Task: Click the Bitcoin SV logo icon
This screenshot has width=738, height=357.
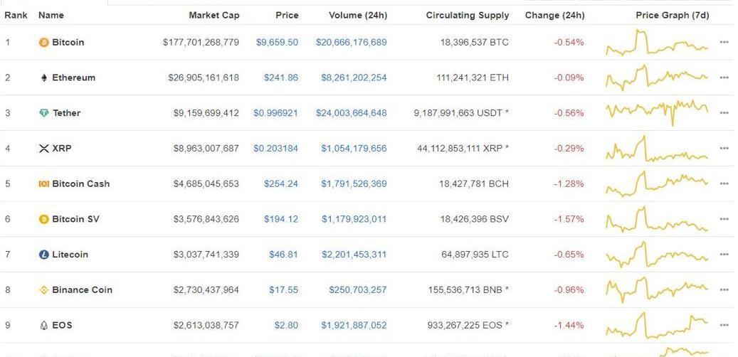Action: pos(44,219)
